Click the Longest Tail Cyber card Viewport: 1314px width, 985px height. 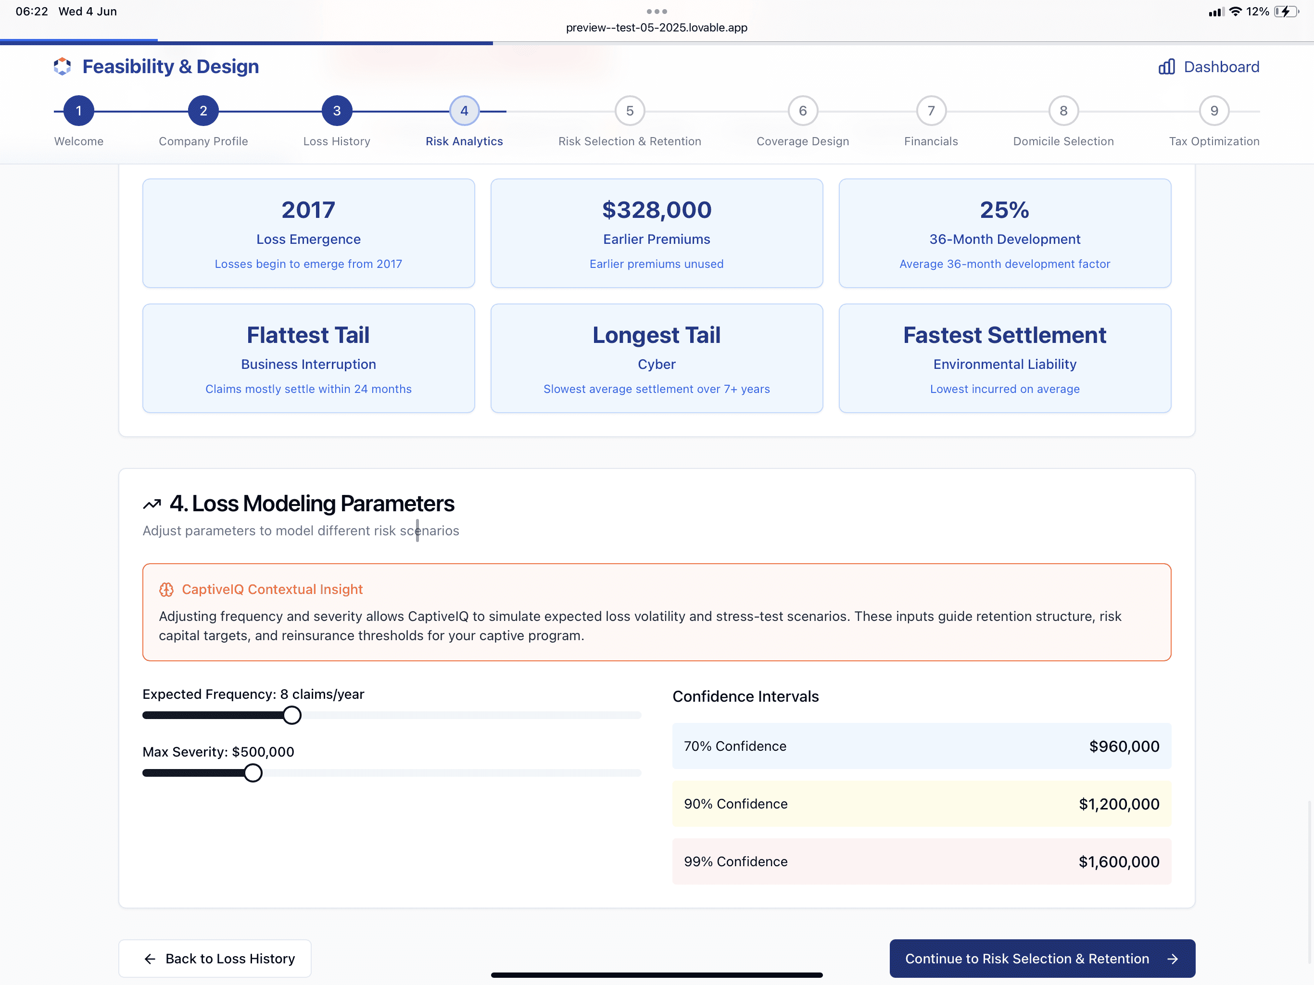[x=657, y=358]
